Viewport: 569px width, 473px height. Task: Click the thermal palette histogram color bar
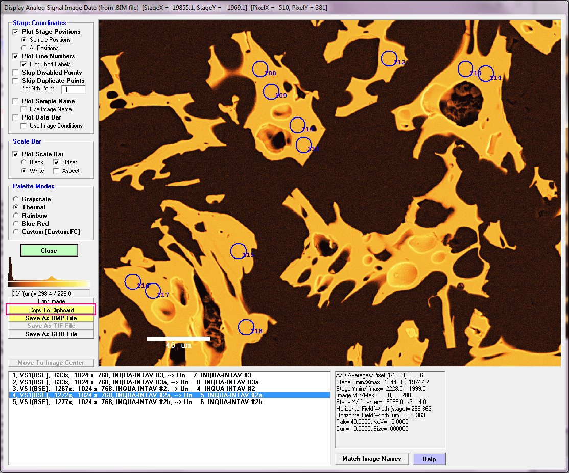click(49, 283)
